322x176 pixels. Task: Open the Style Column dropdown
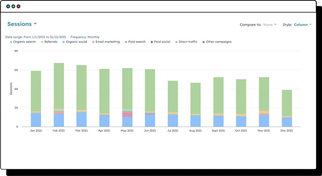coord(303,24)
